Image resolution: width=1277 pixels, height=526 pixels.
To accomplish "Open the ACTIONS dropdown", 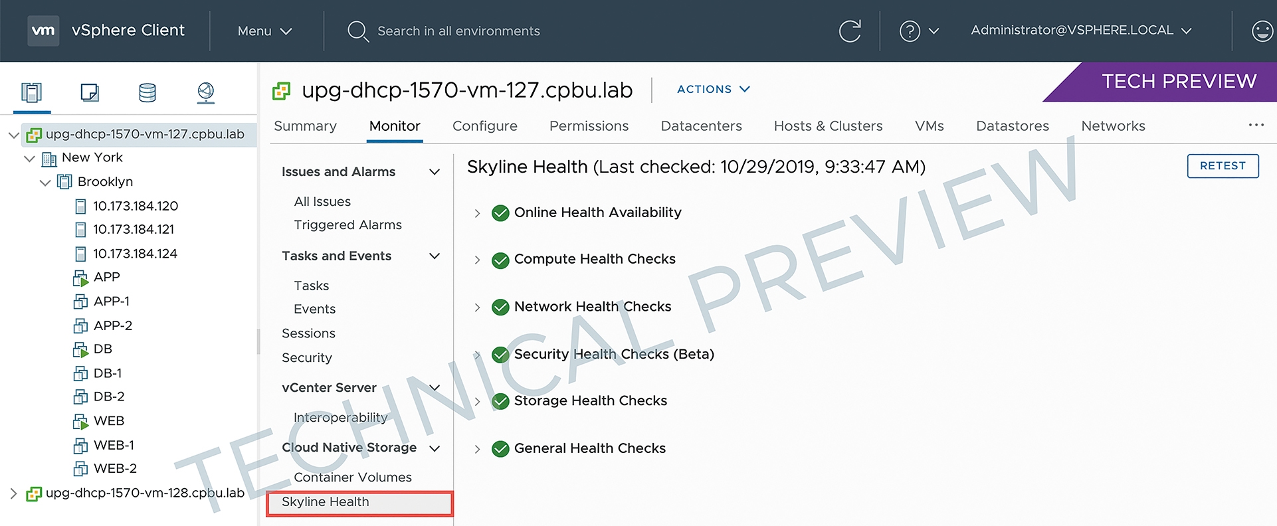I will (714, 89).
